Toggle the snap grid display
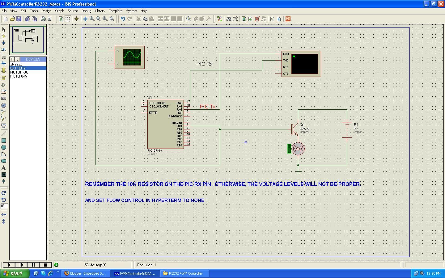 click(67, 19)
